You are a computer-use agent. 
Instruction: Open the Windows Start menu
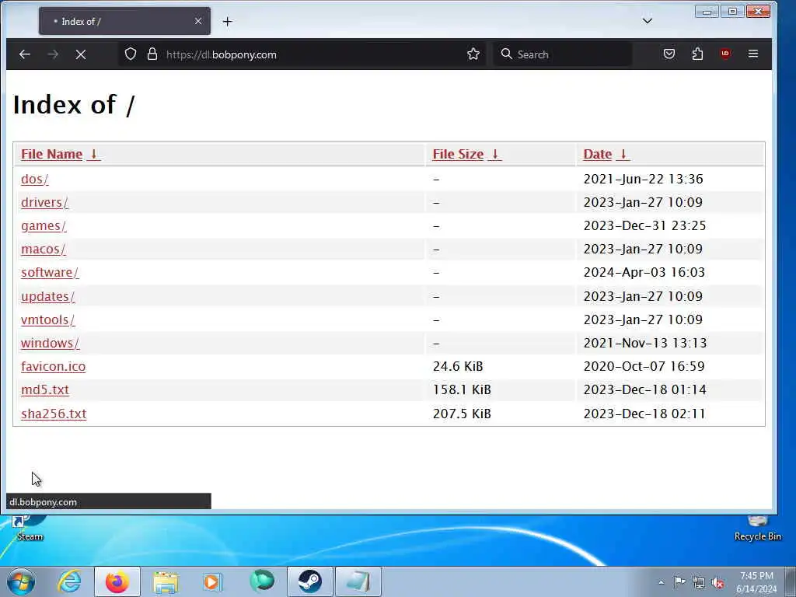point(21,581)
